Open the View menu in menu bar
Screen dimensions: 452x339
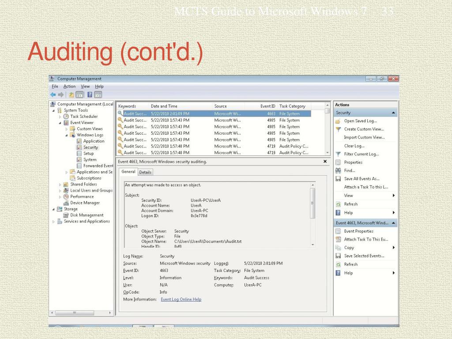tap(85, 87)
